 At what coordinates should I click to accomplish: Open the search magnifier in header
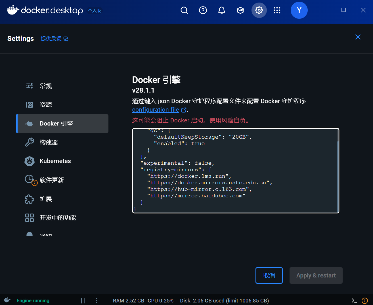coord(184,10)
